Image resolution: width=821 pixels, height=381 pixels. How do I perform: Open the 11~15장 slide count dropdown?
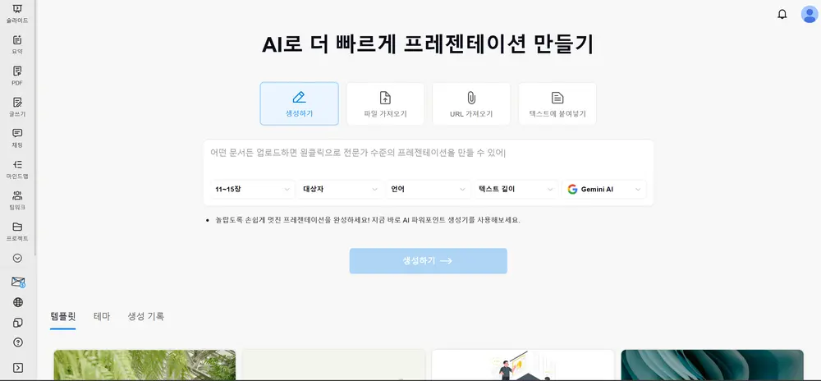tap(252, 190)
